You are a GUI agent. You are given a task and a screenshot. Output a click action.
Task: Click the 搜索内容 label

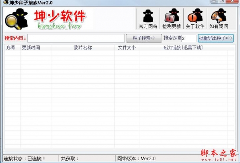coord(15,38)
